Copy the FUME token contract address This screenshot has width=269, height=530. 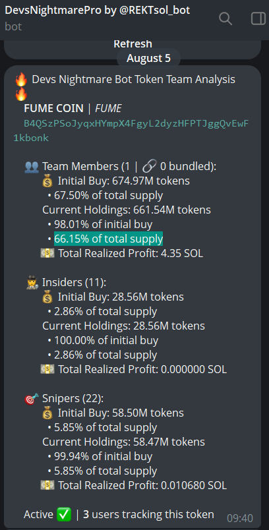(131, 131)
